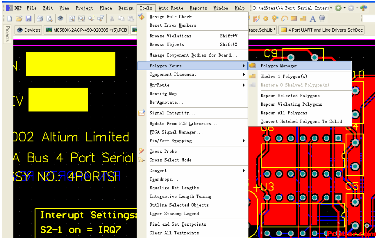This screenshot has height=238, width=377.
Task: Choose Signal Integrity entry
Action: [193, 113]
